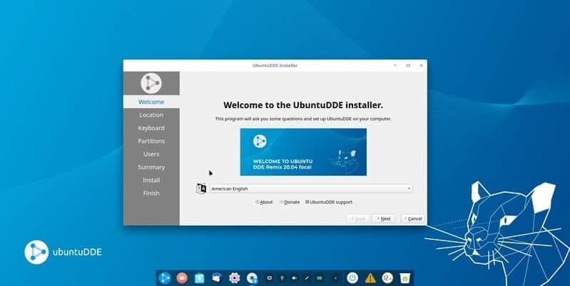Open the About link
The width and height of the screenshot is (570, 286).
coord(265,202)
